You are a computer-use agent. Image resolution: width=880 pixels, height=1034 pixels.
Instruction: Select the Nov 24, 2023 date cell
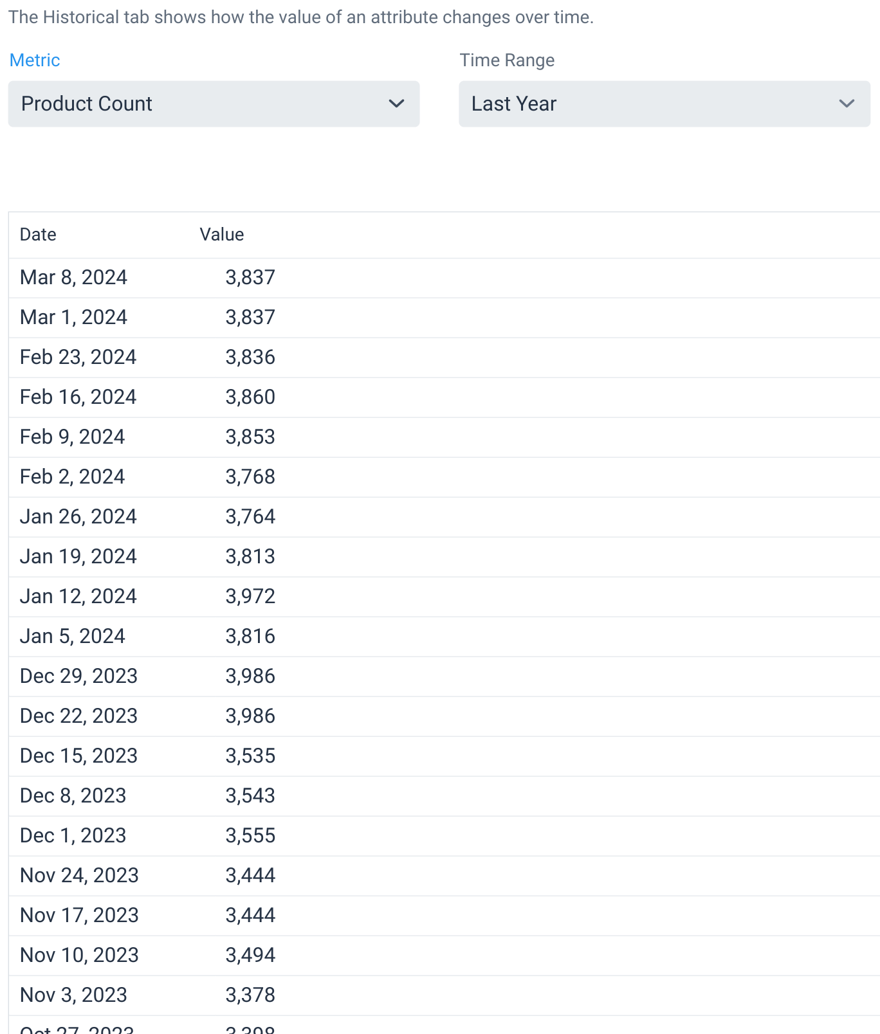click(x=80, y=876)
